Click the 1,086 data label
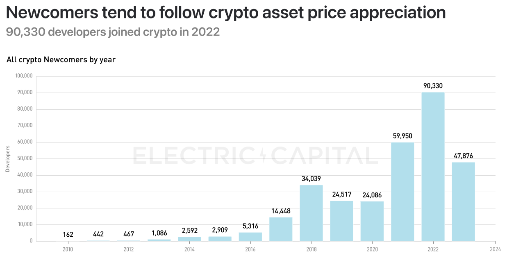This screenshot has height=258, width=507. [x=159, y=233]
